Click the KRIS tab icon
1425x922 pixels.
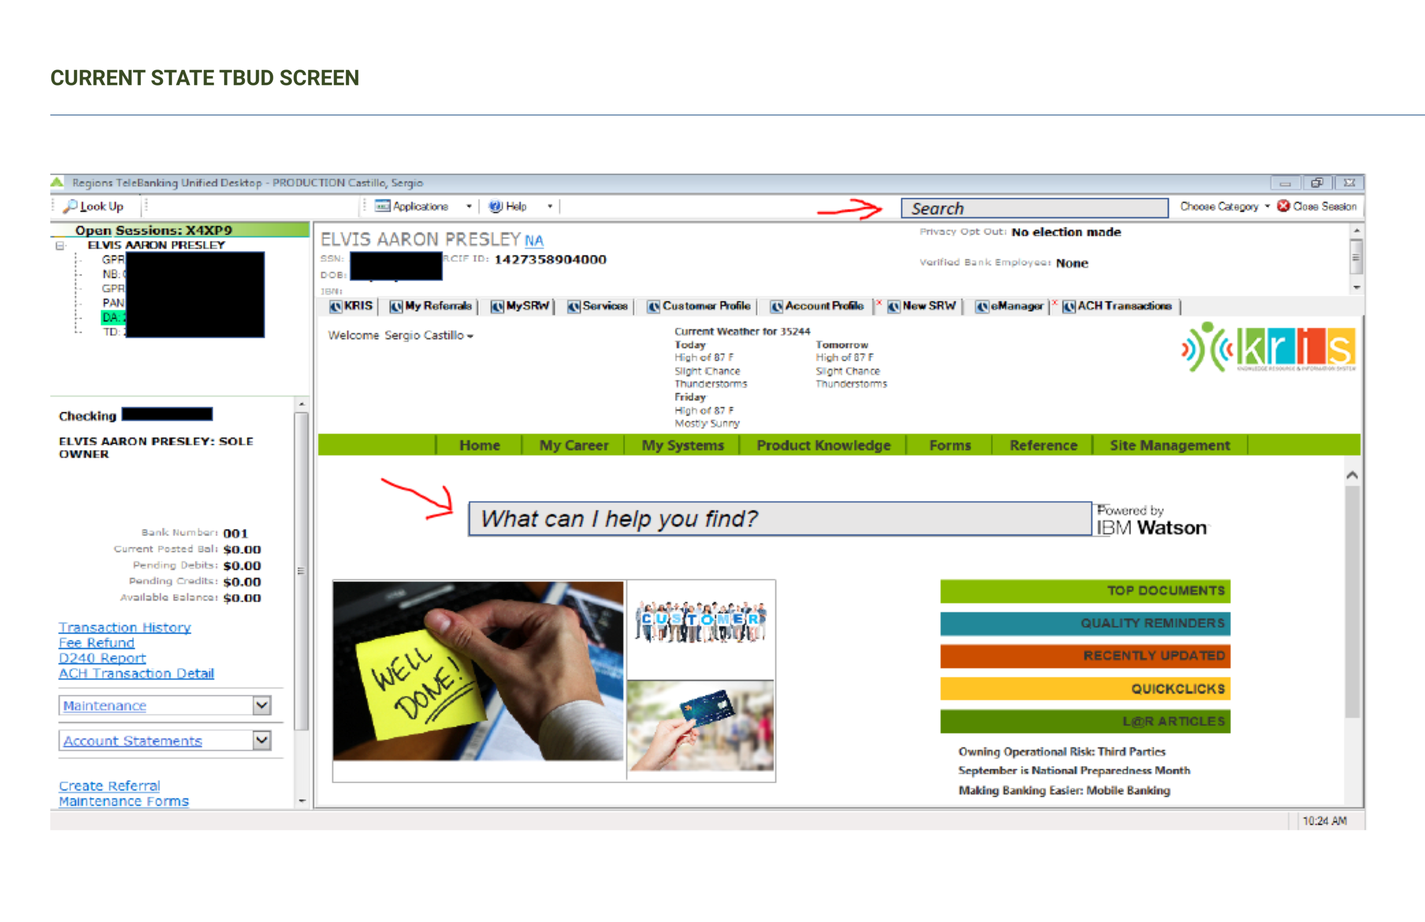336,307
